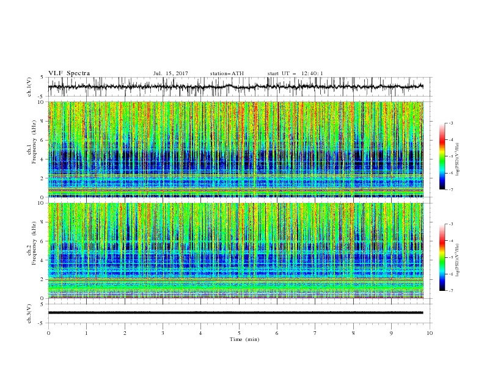Click the "ch.1(V)" waveform axis label

[29, 87]
